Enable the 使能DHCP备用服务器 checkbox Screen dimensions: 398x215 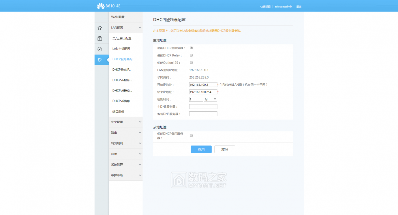click(191, 135)
